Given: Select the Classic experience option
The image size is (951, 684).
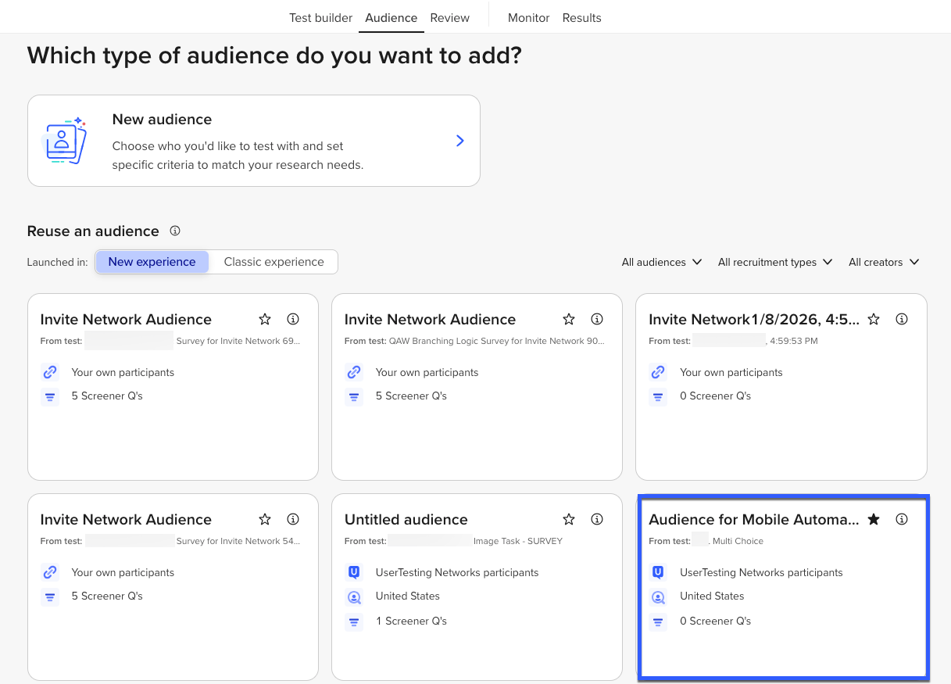Looking at the screenshot, I should pos(274,262).
